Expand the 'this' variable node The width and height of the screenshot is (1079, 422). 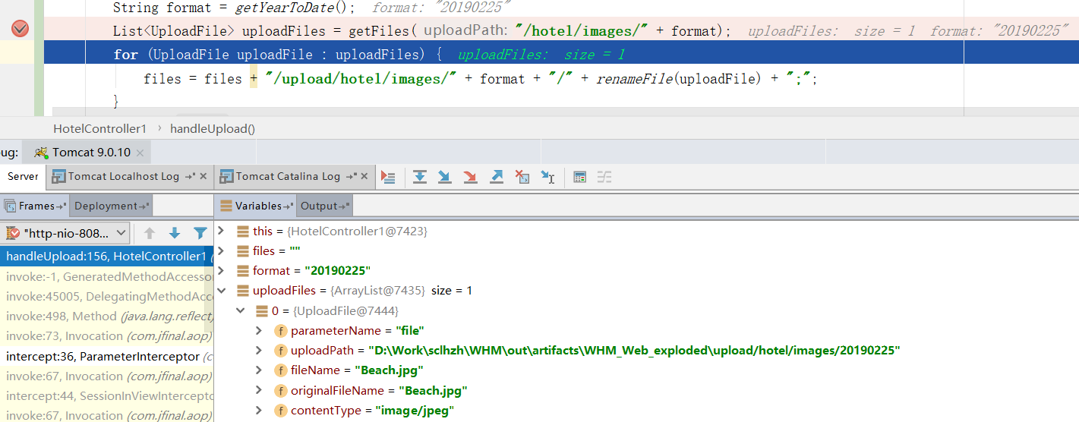[221, 231]
